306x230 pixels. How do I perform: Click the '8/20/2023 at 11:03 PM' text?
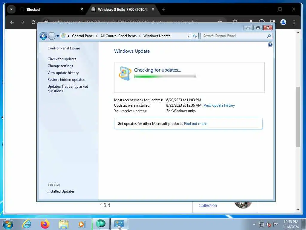pyautogui.click(x=184, y=100)
